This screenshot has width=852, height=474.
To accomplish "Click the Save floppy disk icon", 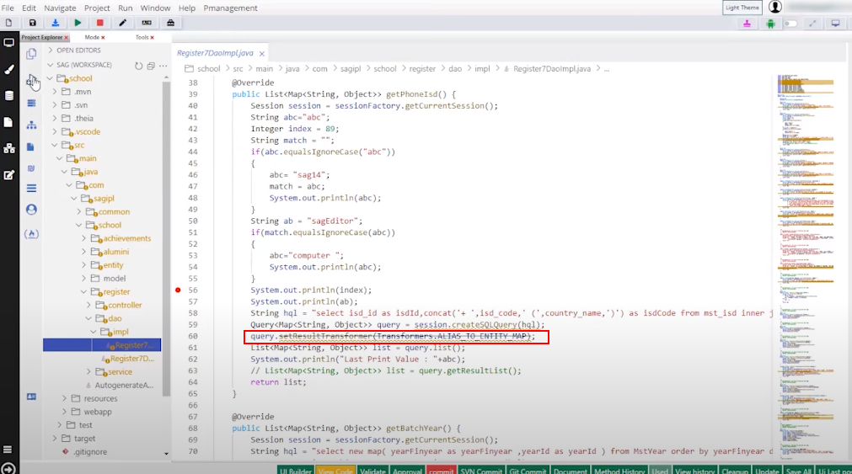I will coord(32,23).
